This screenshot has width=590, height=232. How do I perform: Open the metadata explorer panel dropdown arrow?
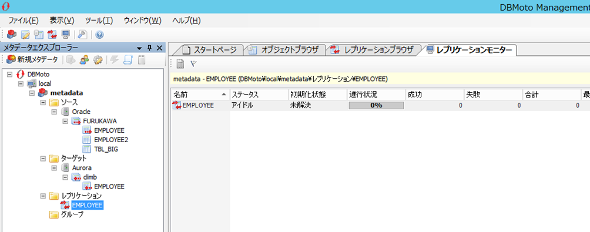(139, 48)
